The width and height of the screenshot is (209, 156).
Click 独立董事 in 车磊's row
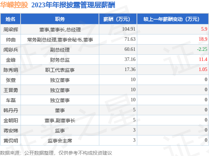(60, 100)
